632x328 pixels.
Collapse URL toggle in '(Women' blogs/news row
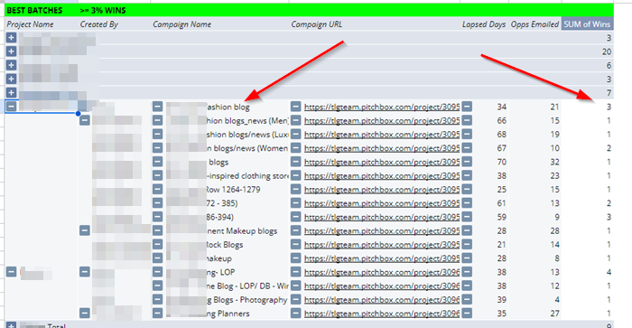click(296, 148)
